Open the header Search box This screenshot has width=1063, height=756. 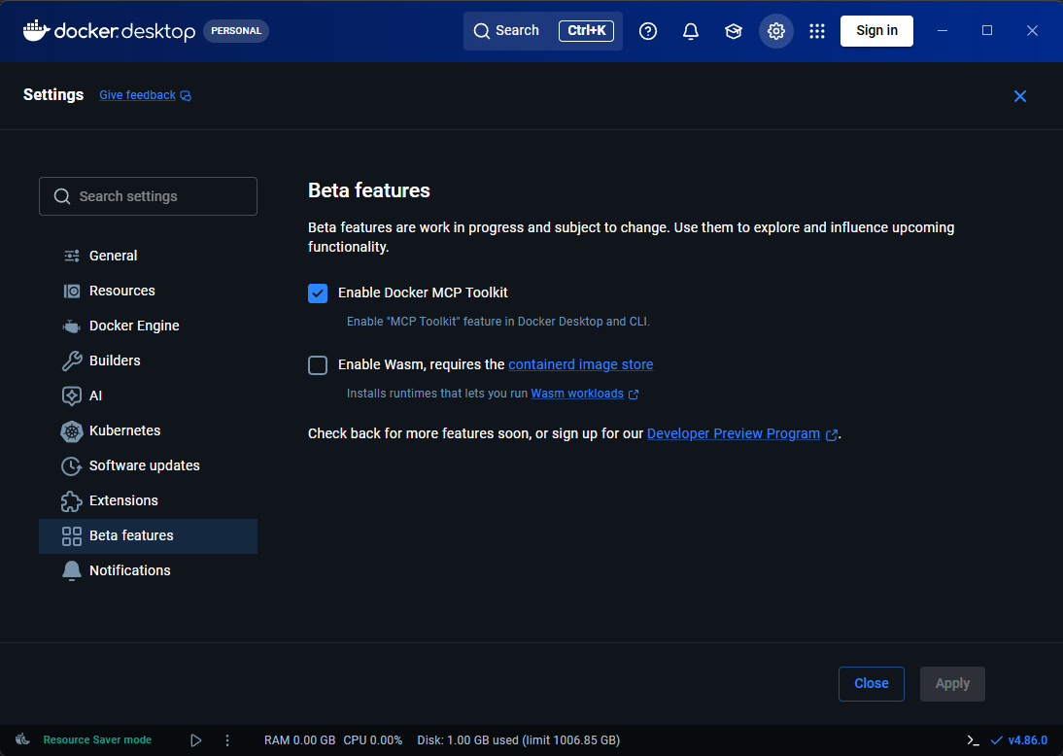(543, 31)
